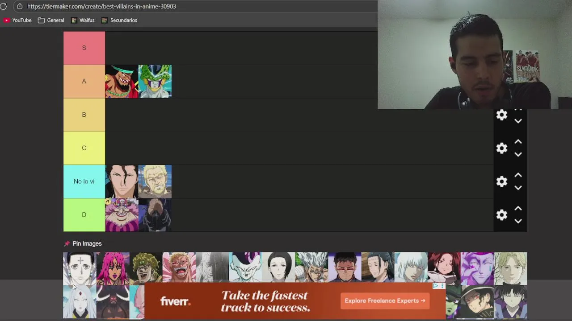572x321 pixels.
Task: Pick Chrollo image with forehead cross
Action: click(80, 269)
